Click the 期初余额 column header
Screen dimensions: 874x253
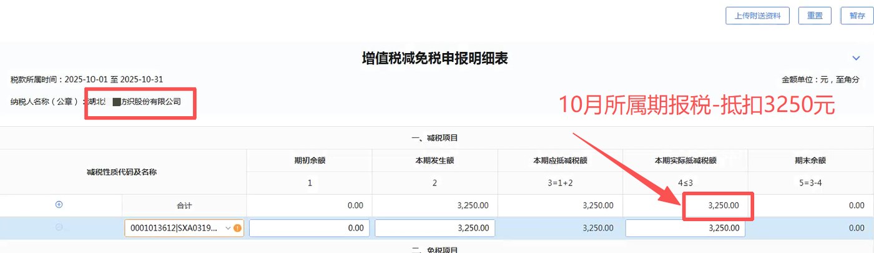pyautogui.click(x=310, y=161)
